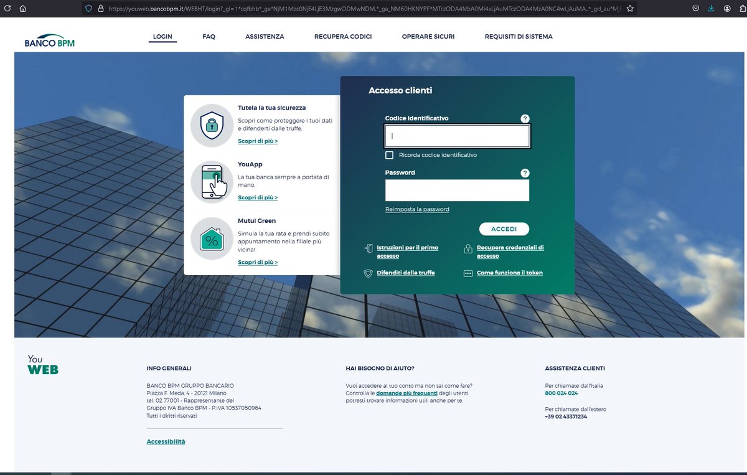Open the Difenditi dalle truffe link
This screenshot has width=747, height=475.
(406, 273)
